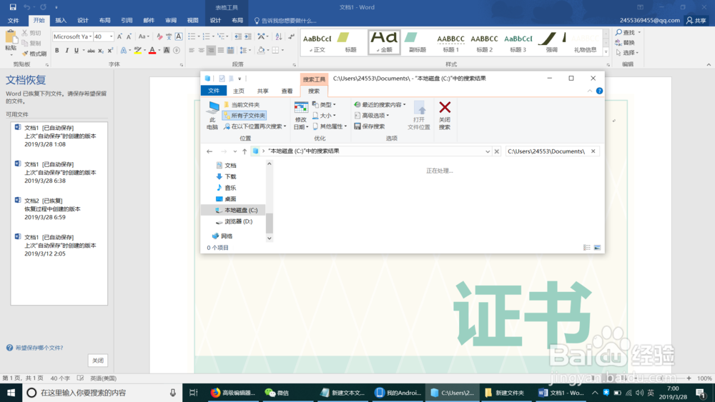This screenshot has width=715, height=402.
Task: Toggle enclosed character (字) circle icon
Action: tap(177, 51)
